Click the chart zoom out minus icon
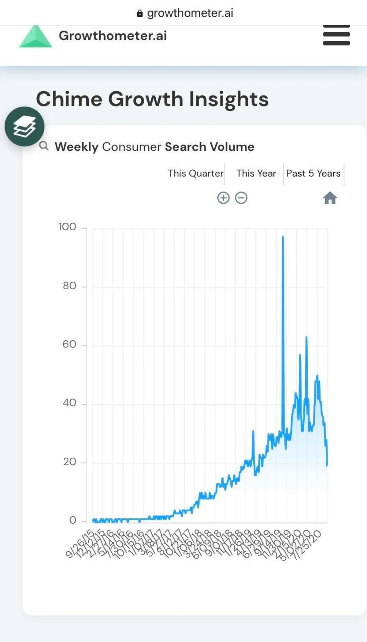Screen dimensions: 367x642 point(241,198)
